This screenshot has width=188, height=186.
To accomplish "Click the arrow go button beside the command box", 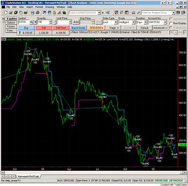I will [x=103, y=13].
